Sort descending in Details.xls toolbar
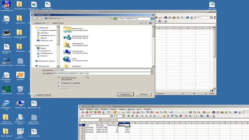Viewport: 249px width, 140px height. tap(199, 112)
